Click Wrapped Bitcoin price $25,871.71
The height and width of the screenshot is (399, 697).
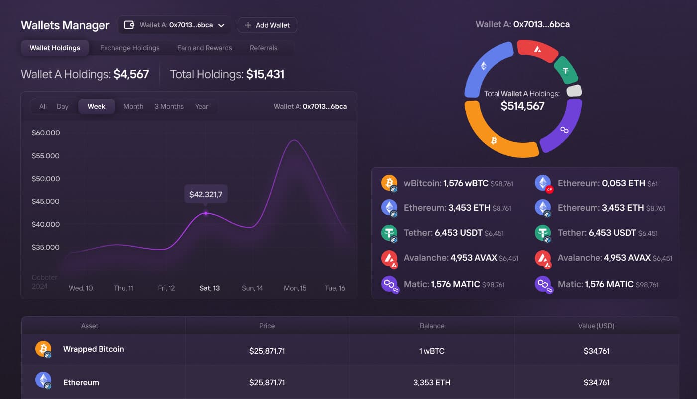coord(267,351)
